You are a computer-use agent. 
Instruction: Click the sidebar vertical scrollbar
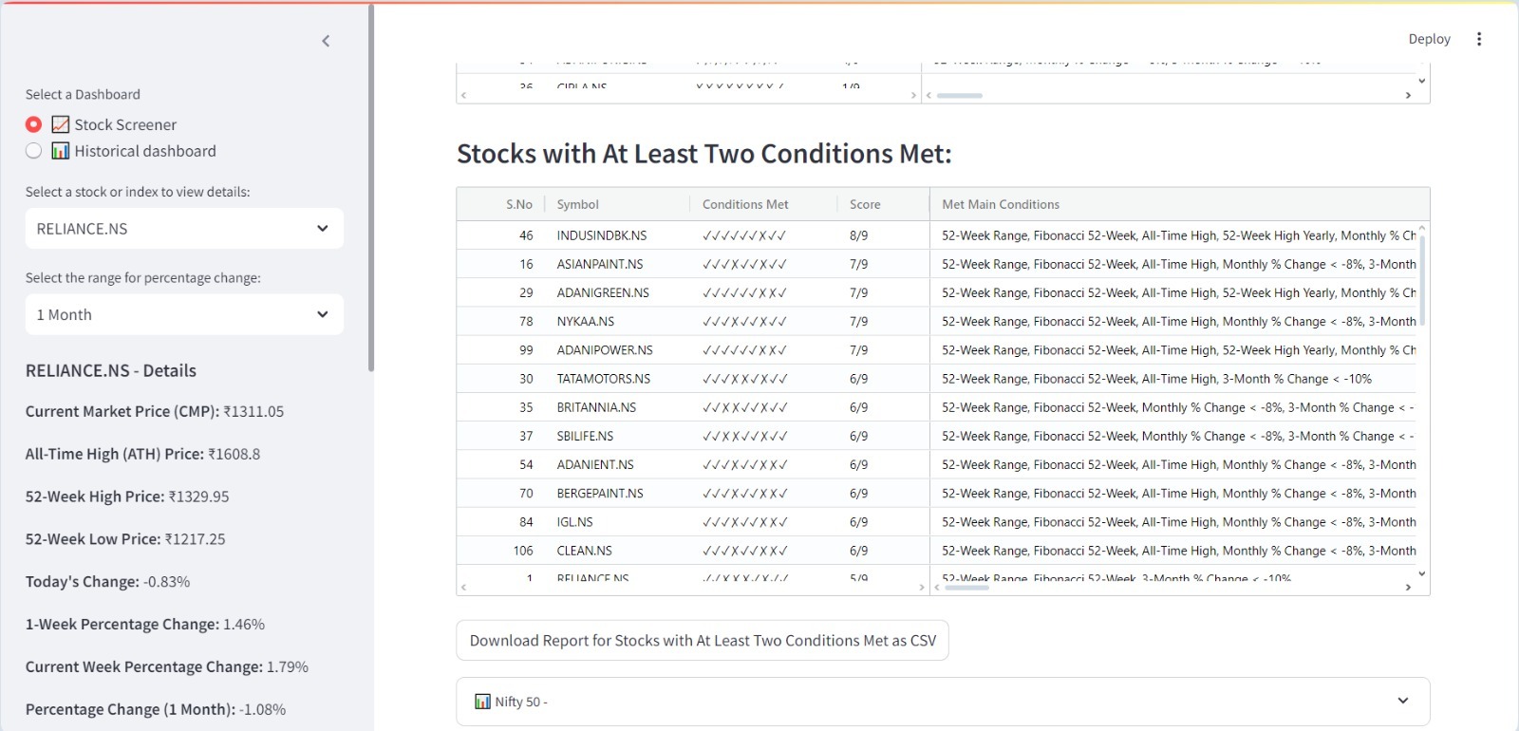tap(371, 190)
